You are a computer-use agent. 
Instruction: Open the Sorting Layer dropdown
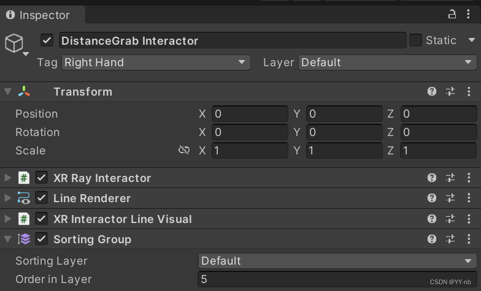click(337, 260)
